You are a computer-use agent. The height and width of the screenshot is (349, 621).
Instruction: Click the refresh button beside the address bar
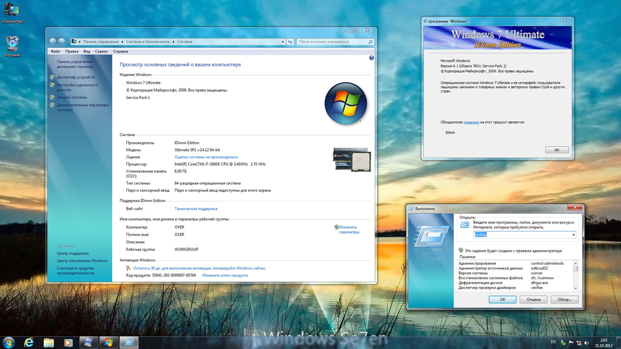tap(290, 42)
